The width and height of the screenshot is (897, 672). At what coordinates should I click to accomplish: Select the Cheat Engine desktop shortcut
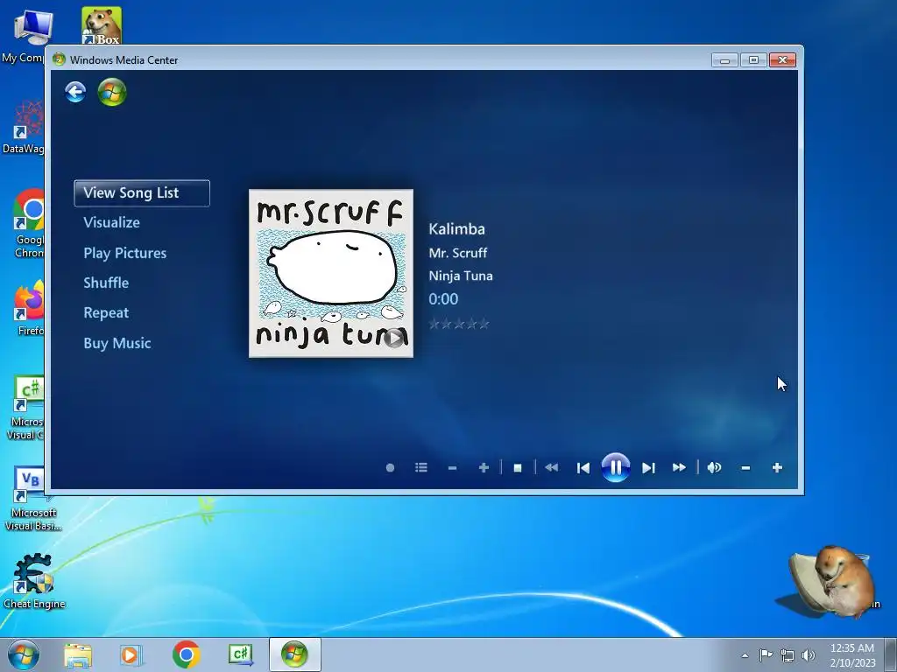[x=34, y=581]
